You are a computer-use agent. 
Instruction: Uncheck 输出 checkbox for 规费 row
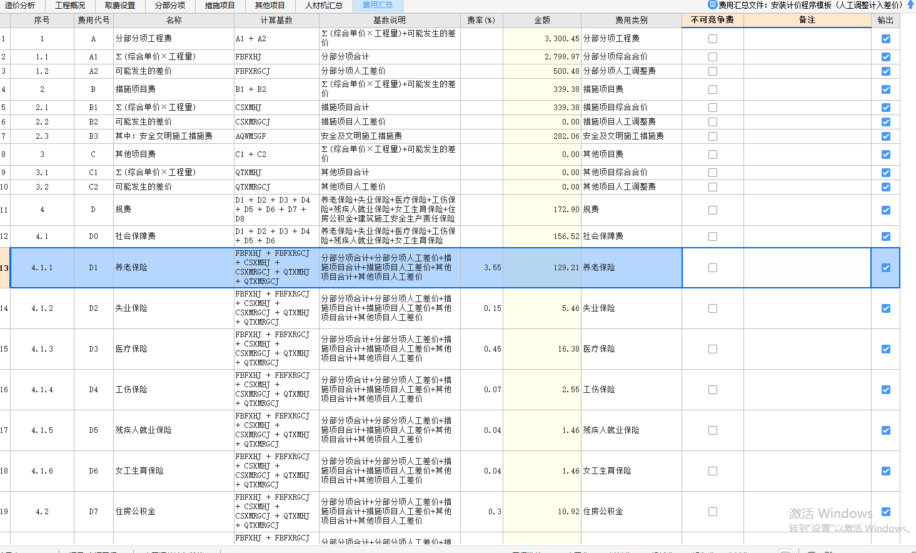point(886,210)
